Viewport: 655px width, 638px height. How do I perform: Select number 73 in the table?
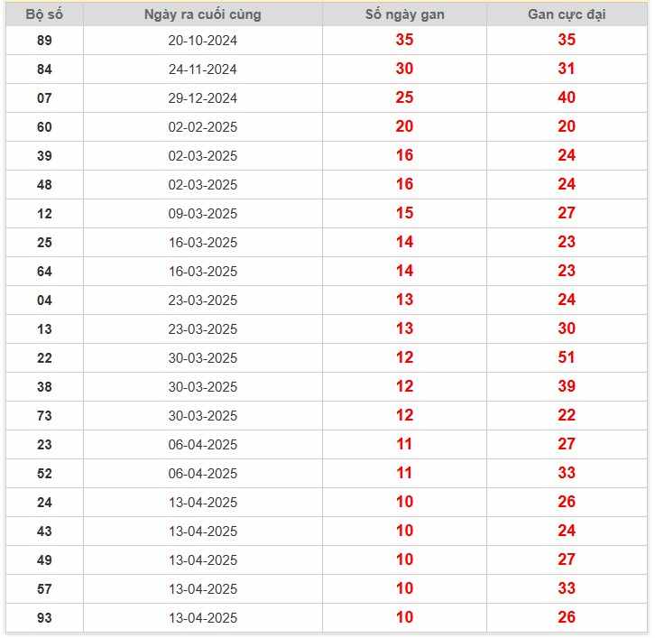44,416
